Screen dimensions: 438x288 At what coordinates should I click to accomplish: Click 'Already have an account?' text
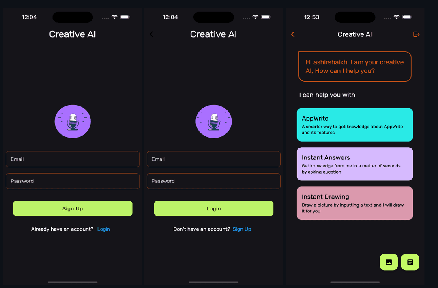pyautogui.click(x=62, y=229)
